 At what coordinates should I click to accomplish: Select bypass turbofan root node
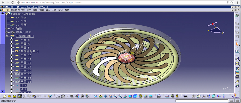(23, 14)
